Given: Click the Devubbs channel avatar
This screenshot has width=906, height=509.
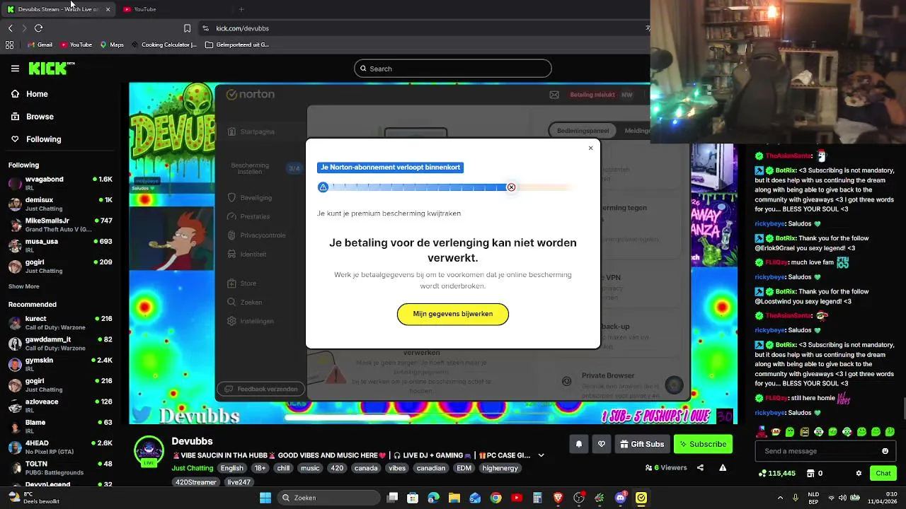Looking at the screenshot, I should tap(149, 451).
